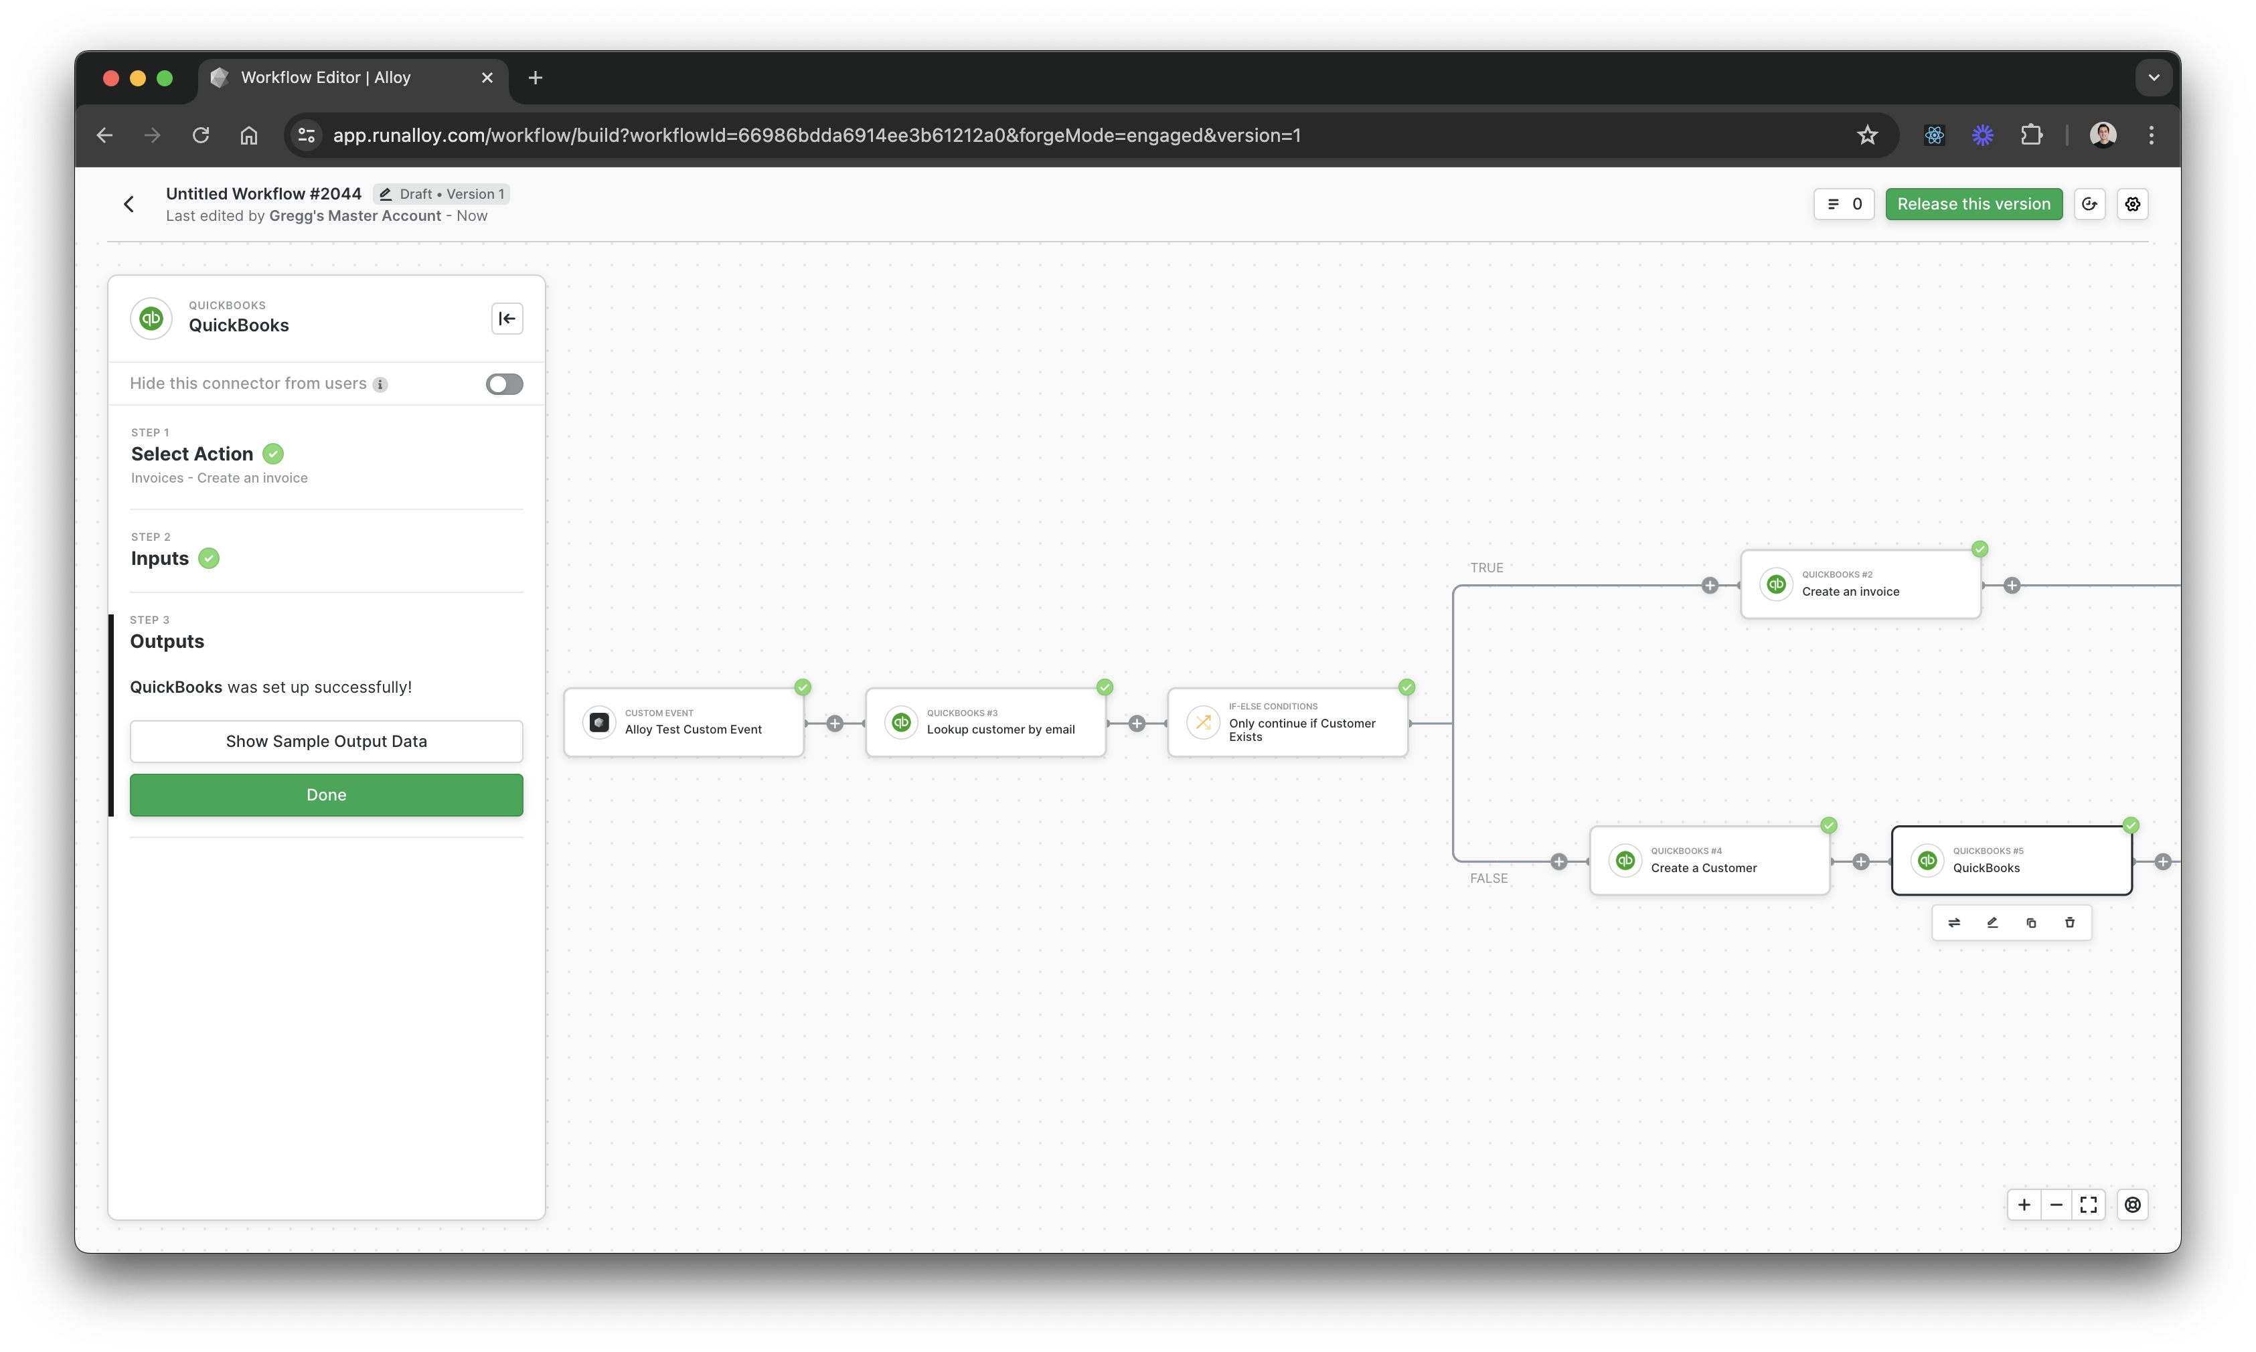Expand Step 1 Select Action section
Viewport: 2256px width, 1352px height.
pos(192,454)
